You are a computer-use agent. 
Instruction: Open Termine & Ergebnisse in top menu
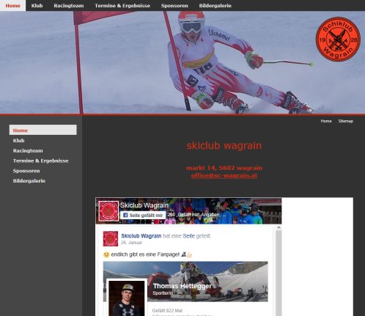pos(122,5)
